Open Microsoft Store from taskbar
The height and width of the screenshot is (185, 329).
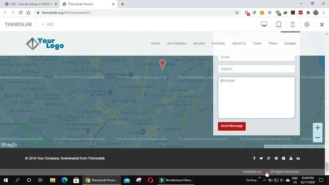tap(76, 180)
